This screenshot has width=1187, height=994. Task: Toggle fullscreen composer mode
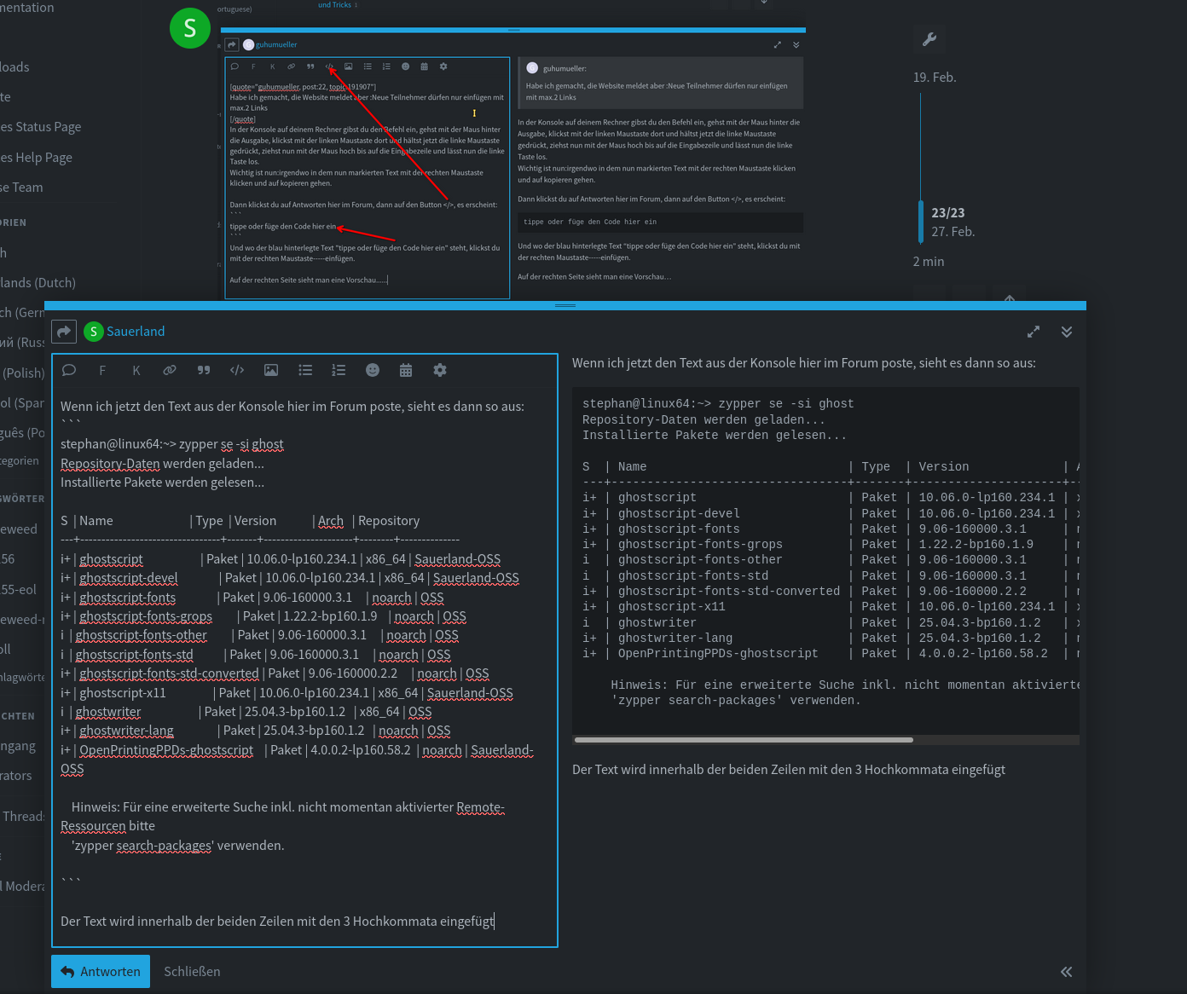(x=1034, y=332)
